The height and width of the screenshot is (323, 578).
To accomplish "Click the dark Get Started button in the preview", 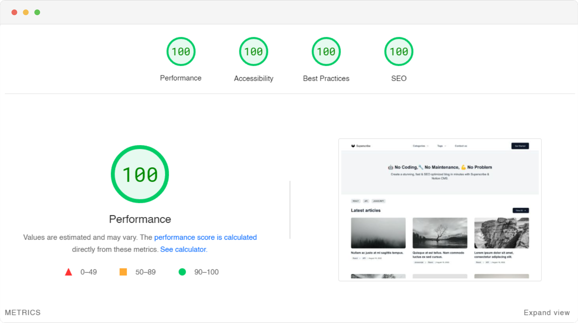I will pyautogui.click(x=520, y=146).
